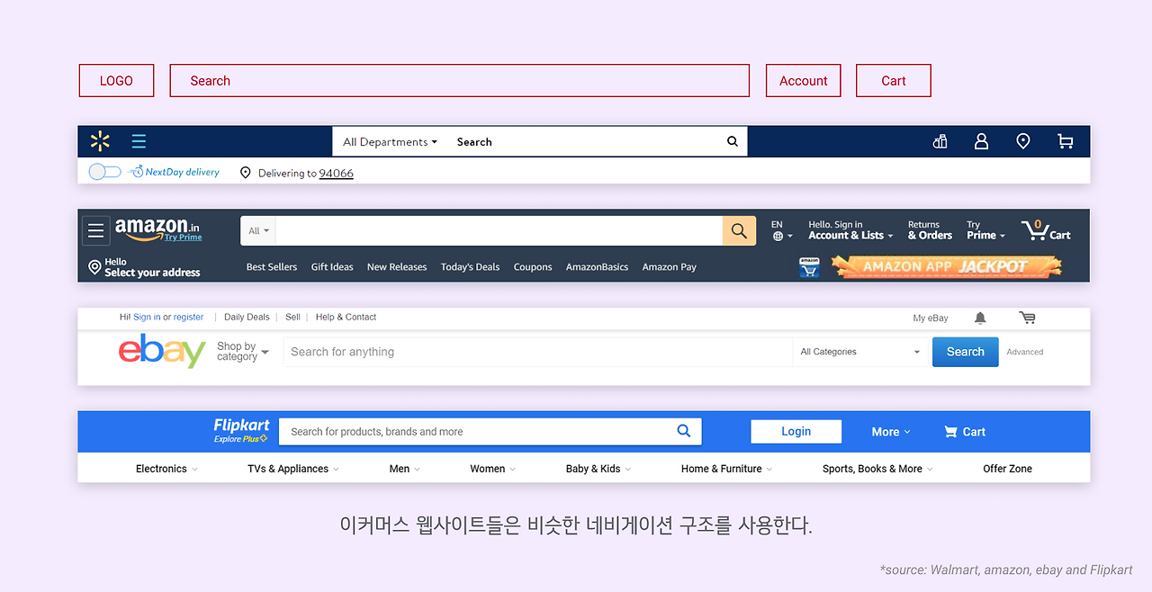Click Amazon Returns & Orders

tap(930, 230)
